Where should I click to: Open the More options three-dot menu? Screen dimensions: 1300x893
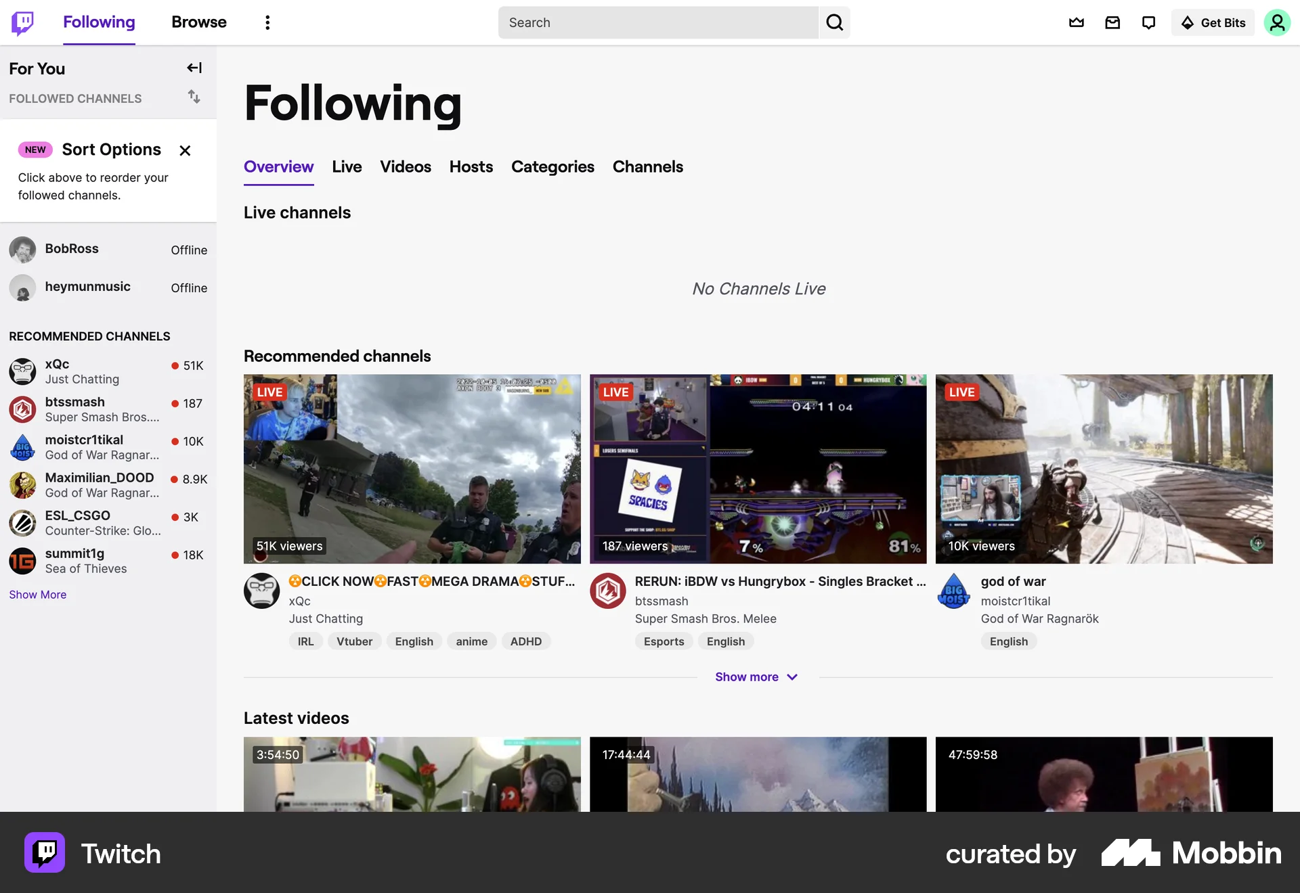pos(267,22)
